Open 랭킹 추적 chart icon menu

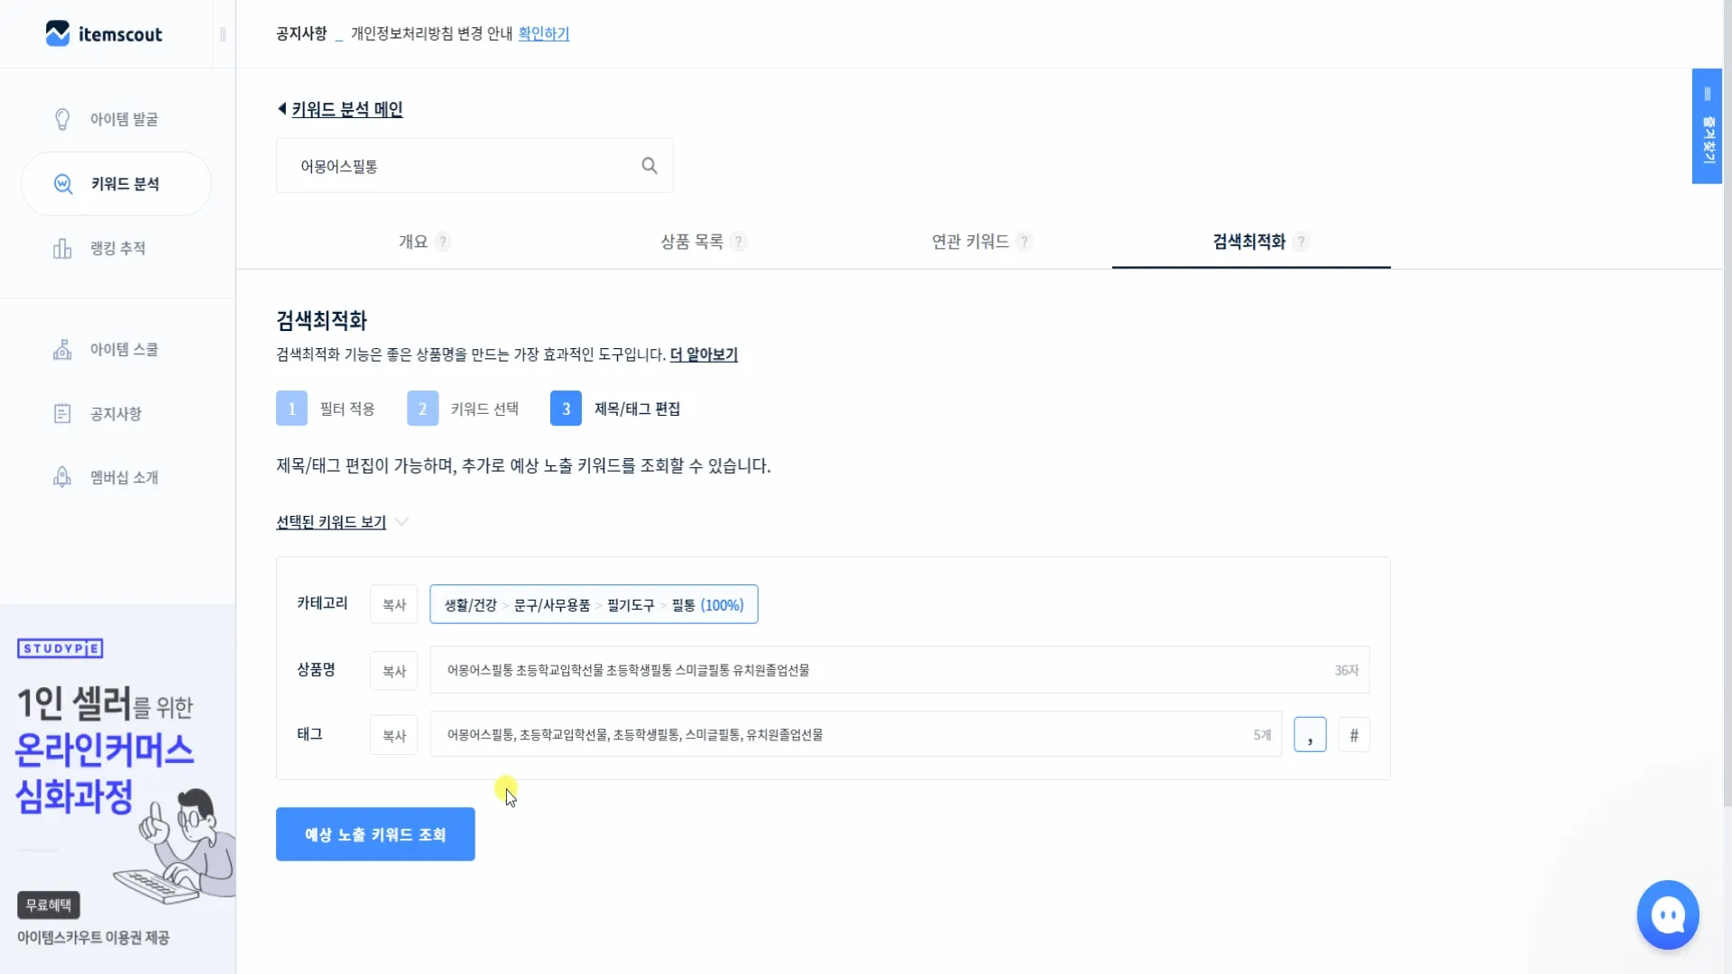[x=62, y=248]
